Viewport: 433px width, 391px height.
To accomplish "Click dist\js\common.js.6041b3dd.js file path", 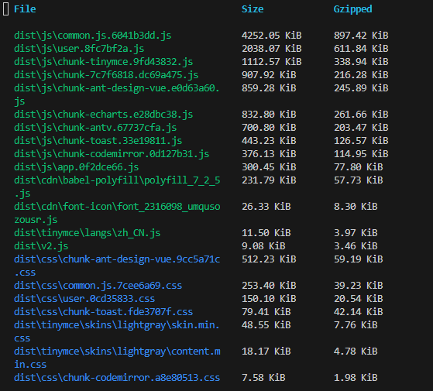I will coord(92,36).
